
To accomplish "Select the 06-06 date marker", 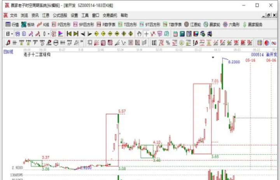I will 271,60.
